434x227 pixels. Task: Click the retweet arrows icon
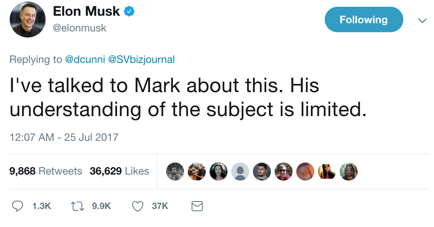[x=77, y=206]
